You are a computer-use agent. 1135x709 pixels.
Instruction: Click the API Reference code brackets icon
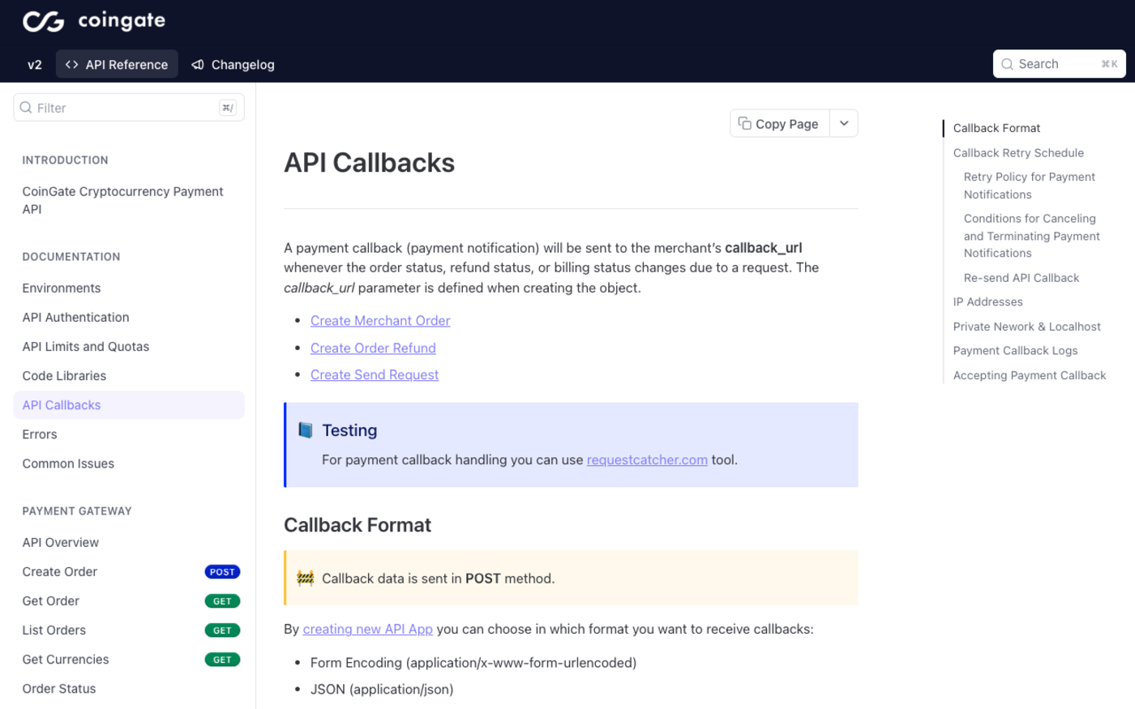coord(71,65)
